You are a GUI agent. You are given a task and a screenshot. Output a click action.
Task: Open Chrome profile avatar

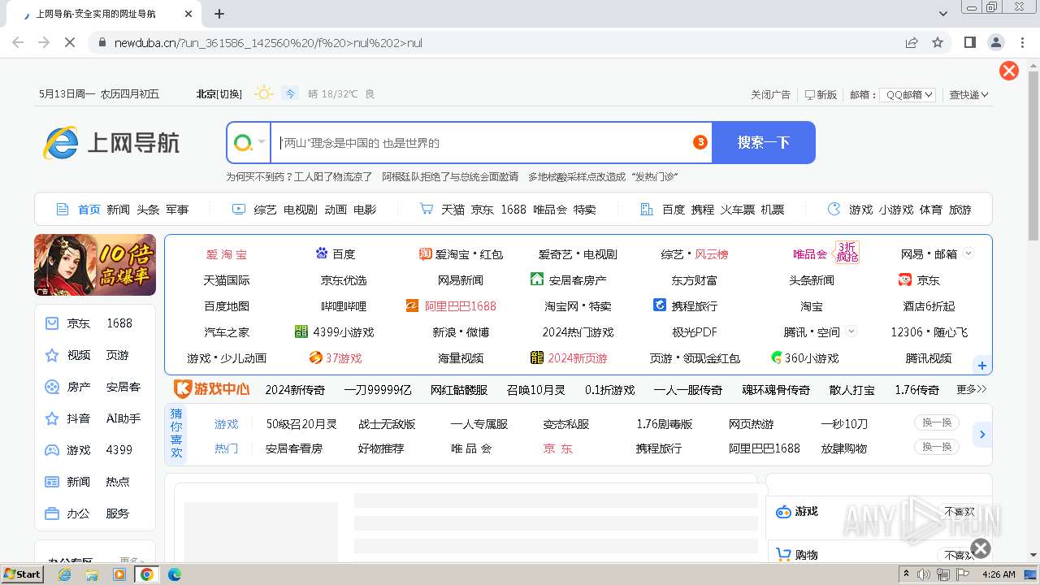(995, 42)
